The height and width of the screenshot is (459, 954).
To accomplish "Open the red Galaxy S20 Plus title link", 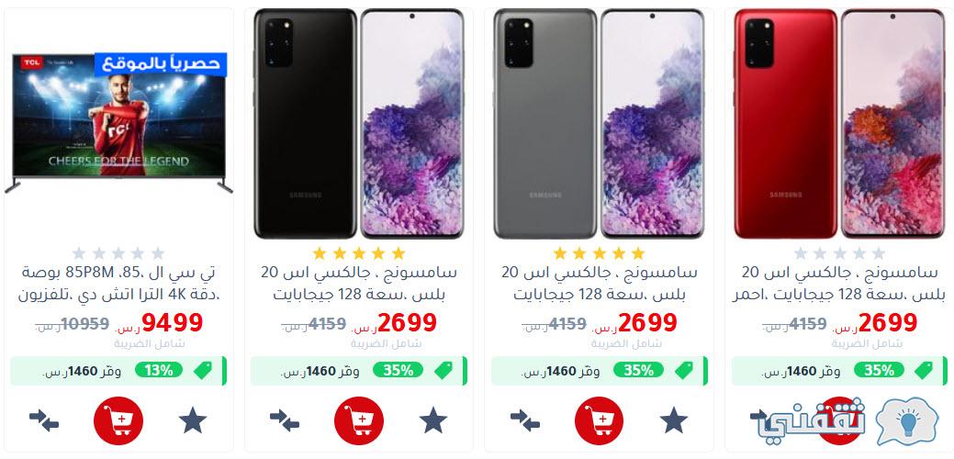I will click(x=839, y=284).
